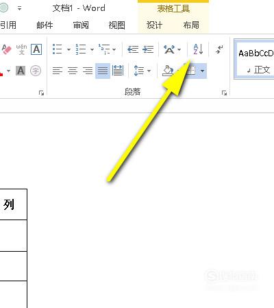Viewport: 274px width, 308px height.
Task: Open the bullets list dropdown arrow
Action: pos(68,49)
